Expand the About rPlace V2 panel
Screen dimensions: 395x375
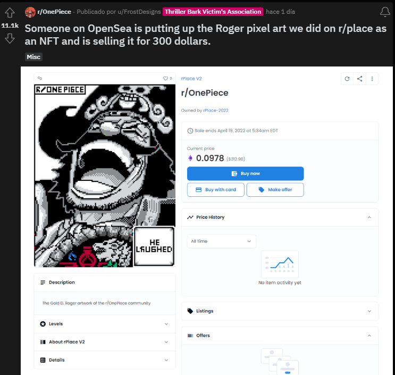(x=105, y=342)
